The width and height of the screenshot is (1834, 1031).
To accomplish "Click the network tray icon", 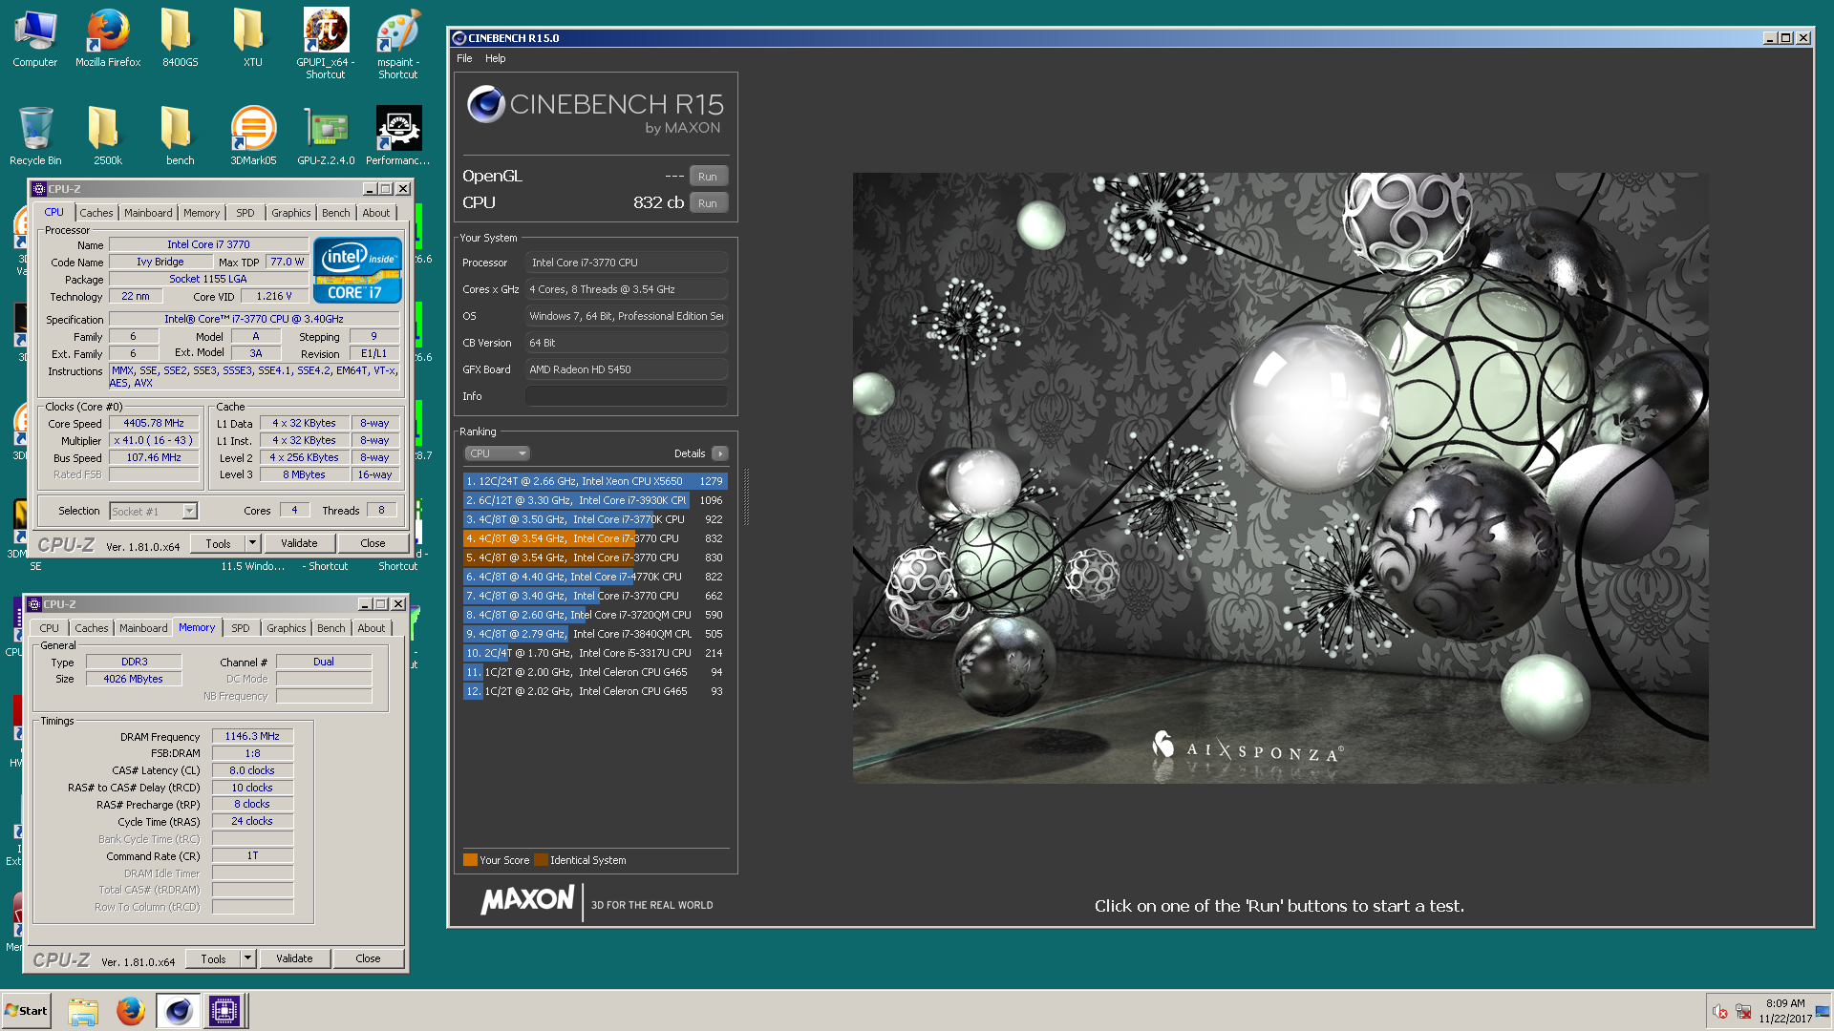I will [x=1743, y=1012].
